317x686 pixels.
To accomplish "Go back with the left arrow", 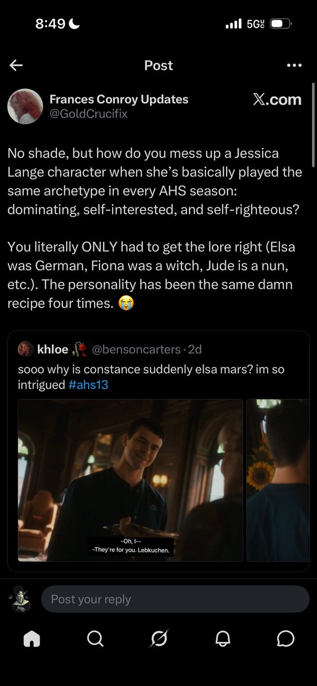I will [x=16, y=65].
